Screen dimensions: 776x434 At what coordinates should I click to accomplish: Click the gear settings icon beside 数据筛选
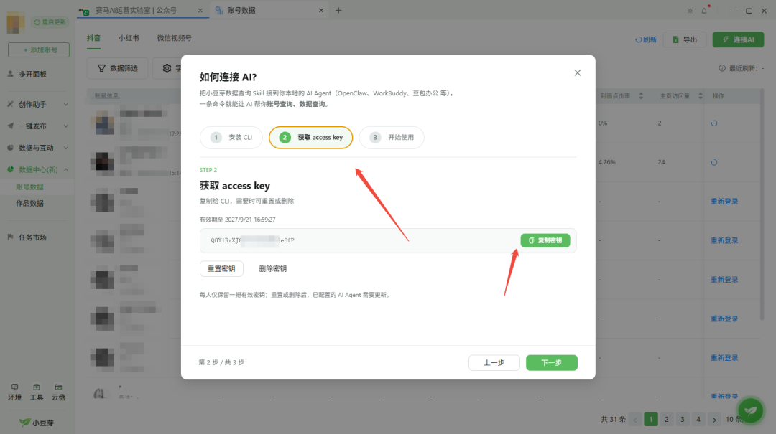(167, 68)
